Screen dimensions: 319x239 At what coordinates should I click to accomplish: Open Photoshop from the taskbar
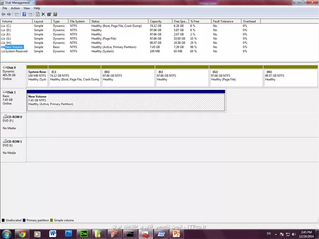click(x=68, y=234)
